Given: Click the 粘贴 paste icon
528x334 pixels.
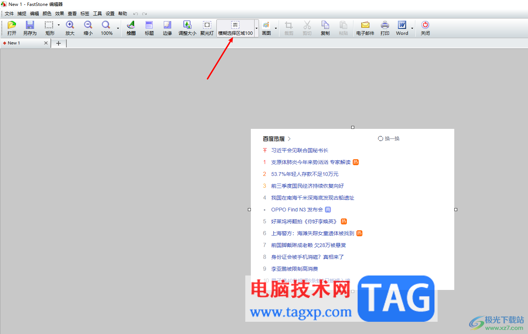Looking at the screenshot, I should [x=343, y=28].
